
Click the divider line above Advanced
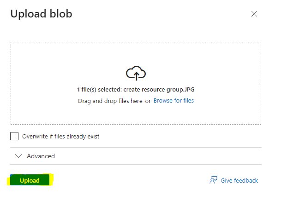pos(136,147)
